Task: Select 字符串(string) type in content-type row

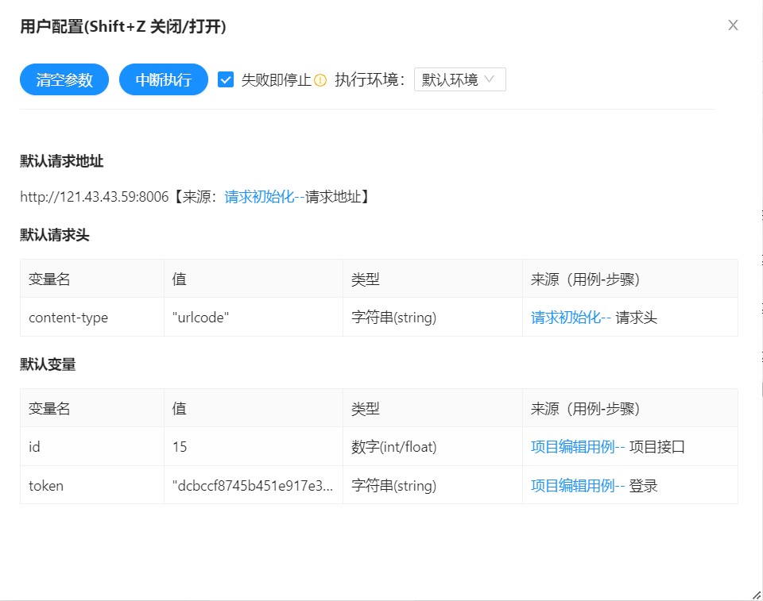Action: pyautogui.click(x=432, y=317)
